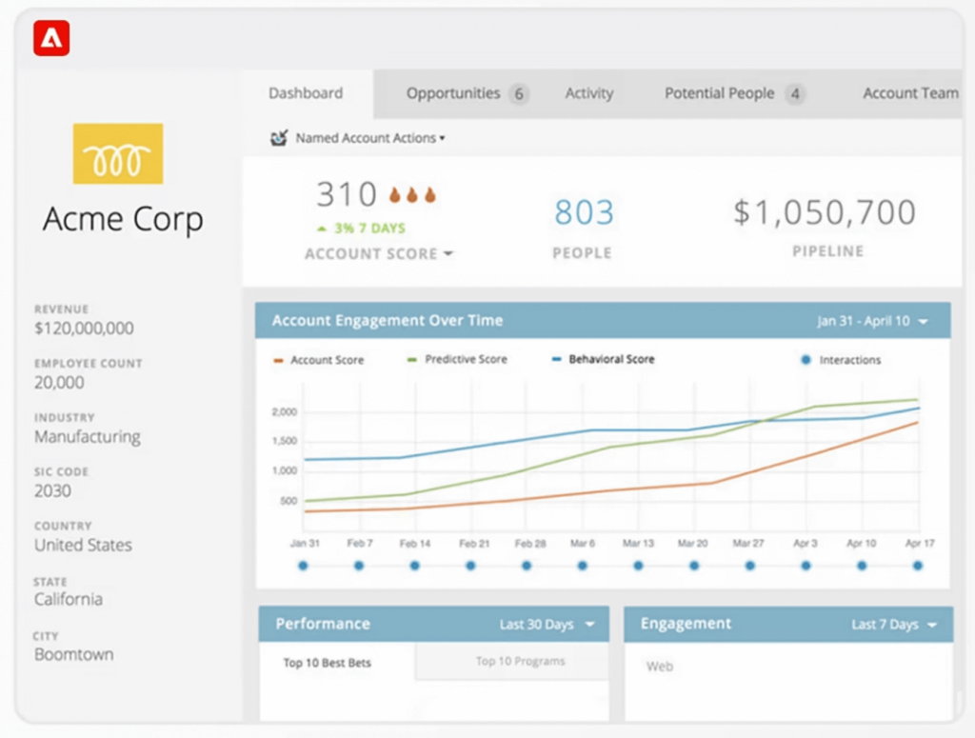The height and width of the screenshot is (738, 975).
Task: Toggle the Predictive Score legend series
Action: tap(457, 359)
